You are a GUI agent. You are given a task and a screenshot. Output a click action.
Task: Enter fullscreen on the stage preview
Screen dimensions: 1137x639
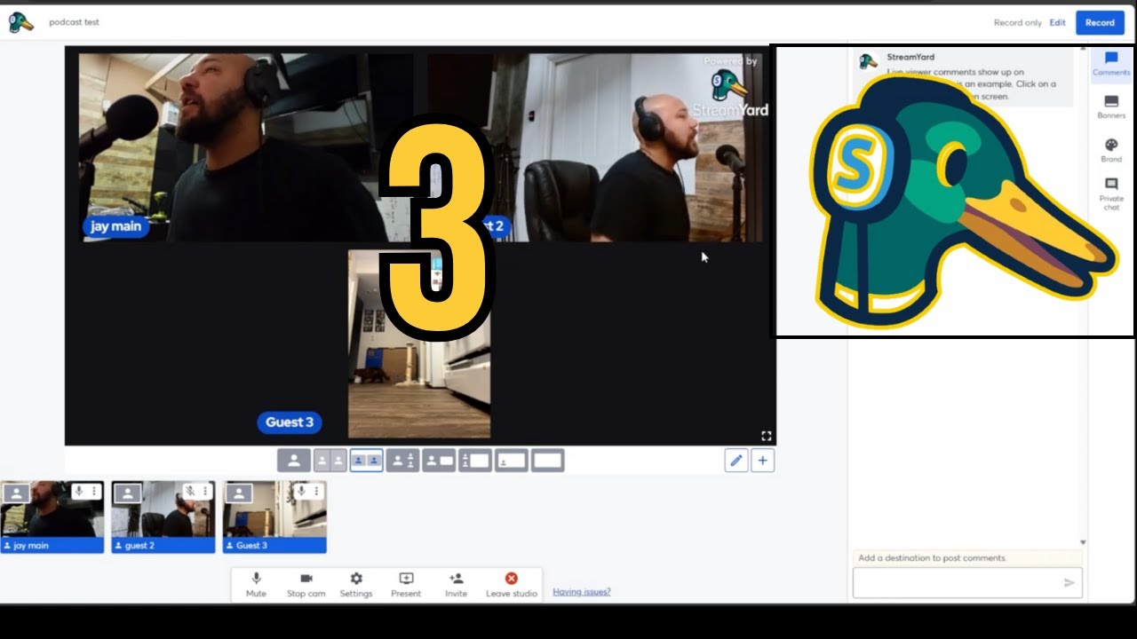pos(766,436)
